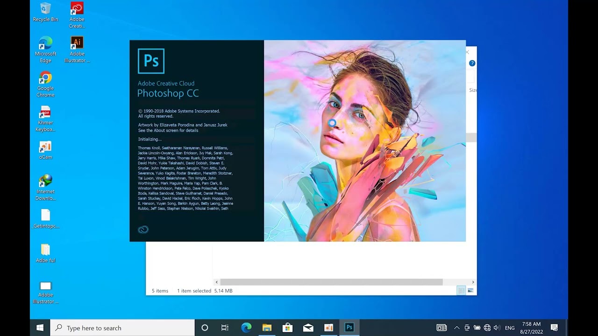
Task: Show hidden system tray icons
Action: (x=456, y=328)
